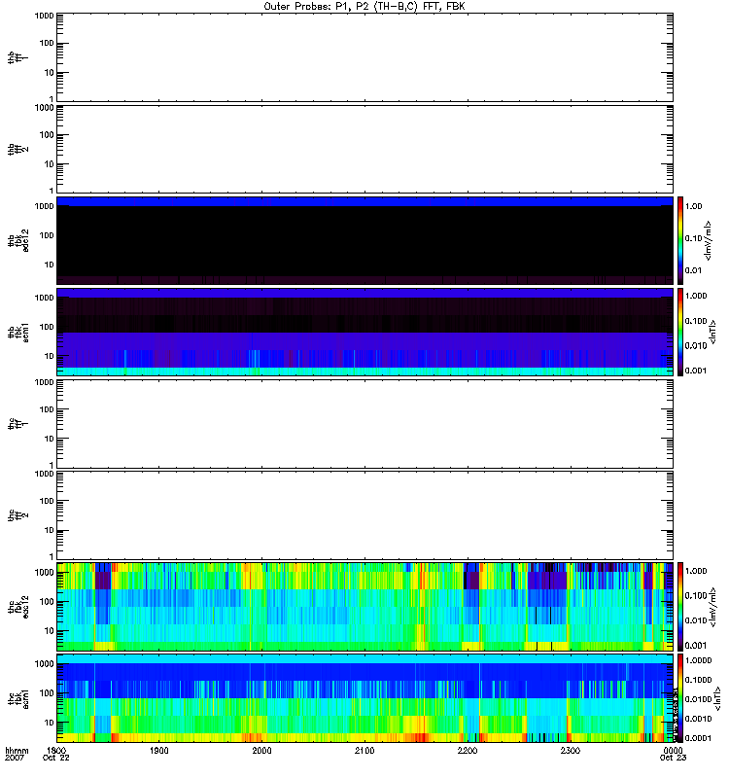Click the thc fbk edc12 spectrogram panel
The height and width of the screenshot is (778, 729).
tap(364, 605)
